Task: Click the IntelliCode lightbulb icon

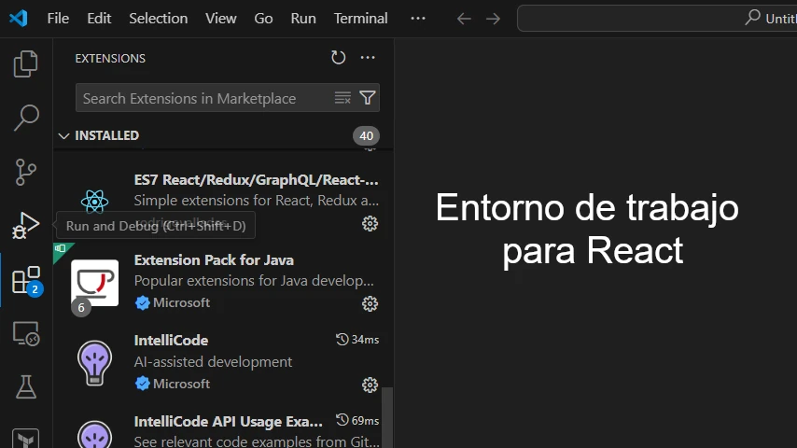Action: pos(94,363)
